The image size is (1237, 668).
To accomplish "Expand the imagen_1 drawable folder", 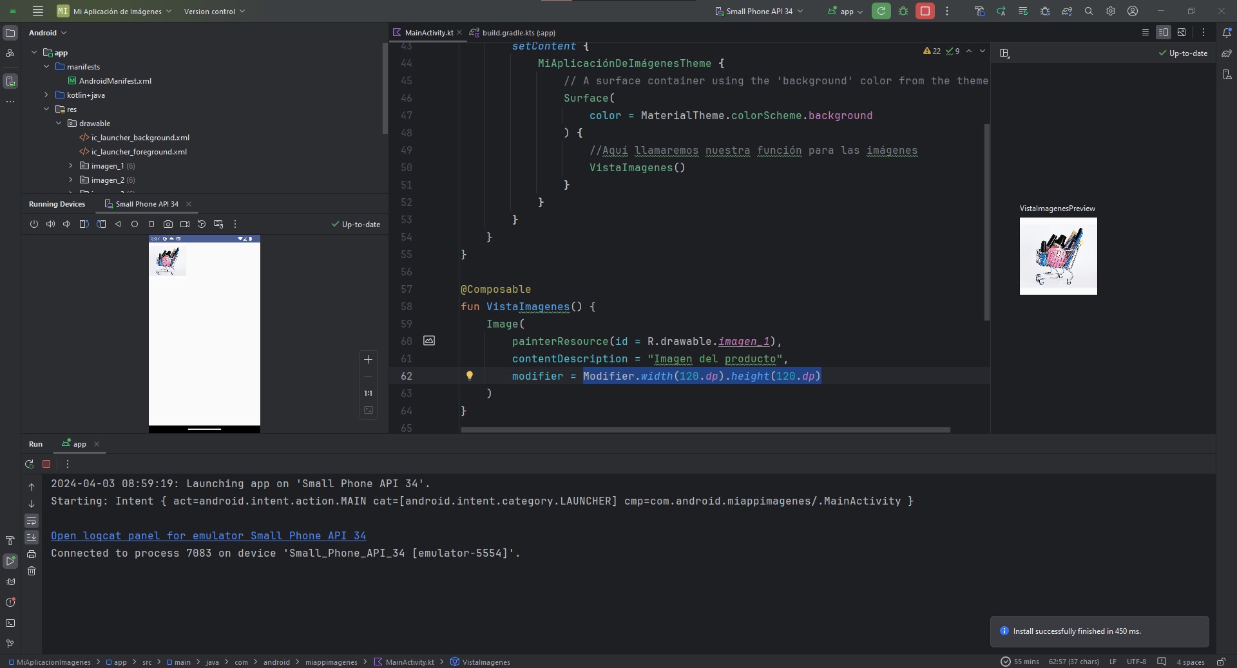I will click(71, 166).
